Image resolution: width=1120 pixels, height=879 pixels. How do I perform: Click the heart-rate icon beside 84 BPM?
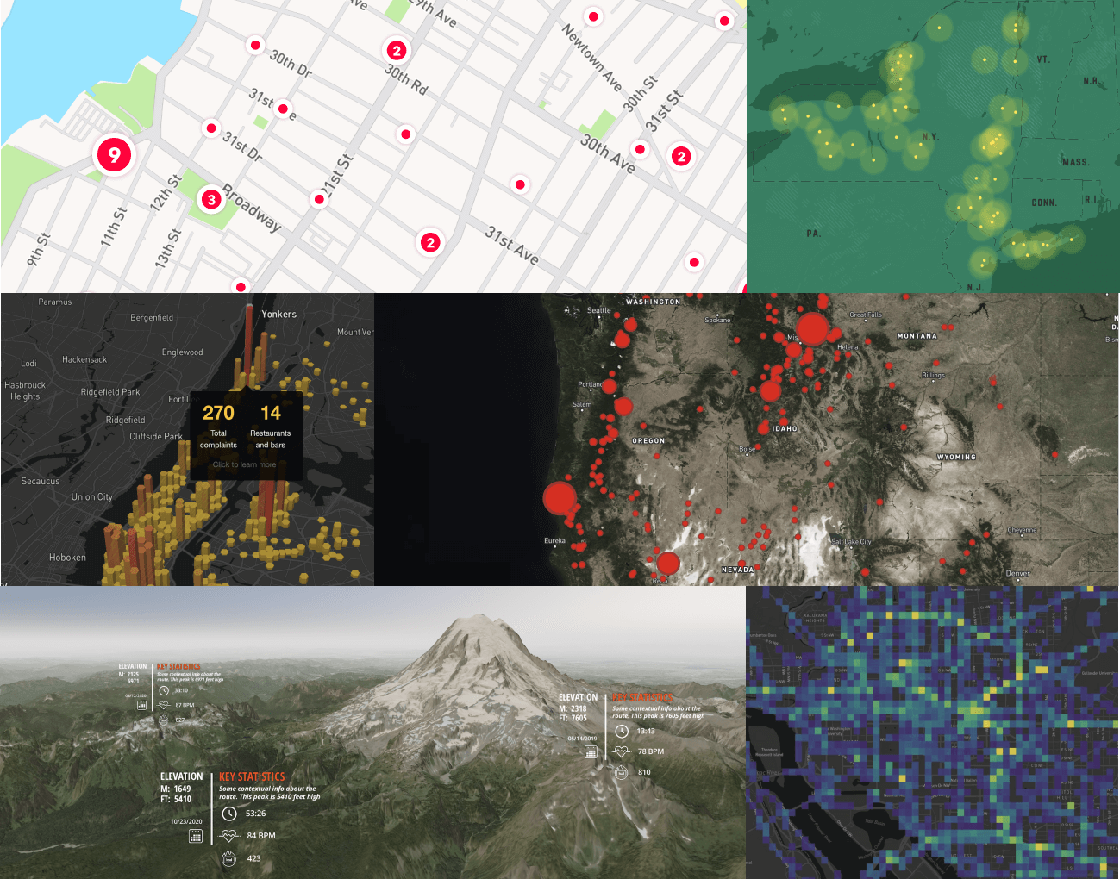click(x=228, y=836)
